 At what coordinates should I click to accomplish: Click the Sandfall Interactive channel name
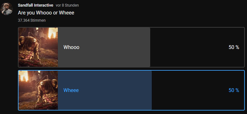tap(36, 5)
